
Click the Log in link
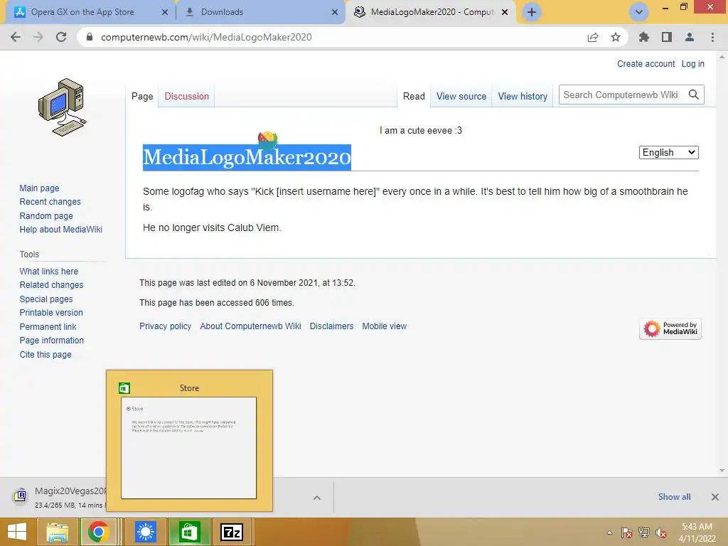point(692,63)
